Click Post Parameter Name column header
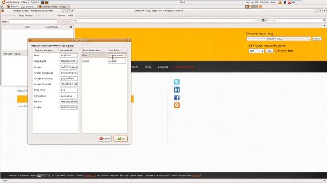327x183 pixels. click(x=94, y=50)
